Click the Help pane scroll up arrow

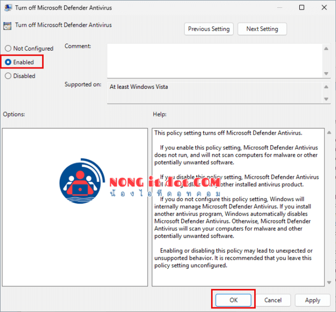click(x=329, y=133)
